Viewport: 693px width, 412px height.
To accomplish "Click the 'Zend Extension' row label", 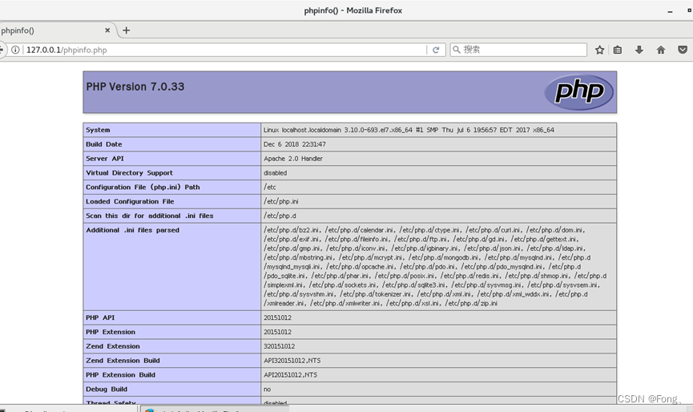I will pyautogui.click(x=113, y=346).
